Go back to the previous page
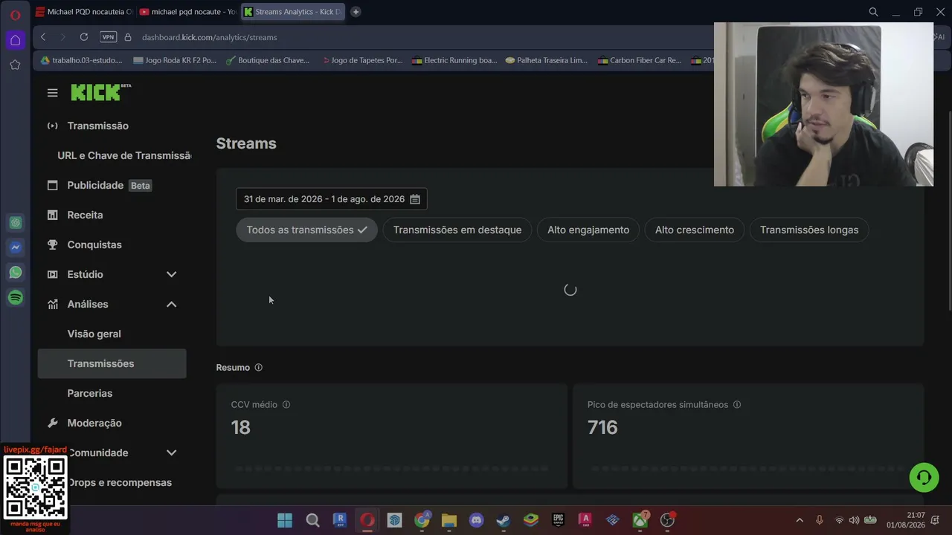 [x=43, y=37]
